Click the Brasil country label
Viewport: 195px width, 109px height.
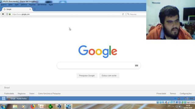coord(7,88)
